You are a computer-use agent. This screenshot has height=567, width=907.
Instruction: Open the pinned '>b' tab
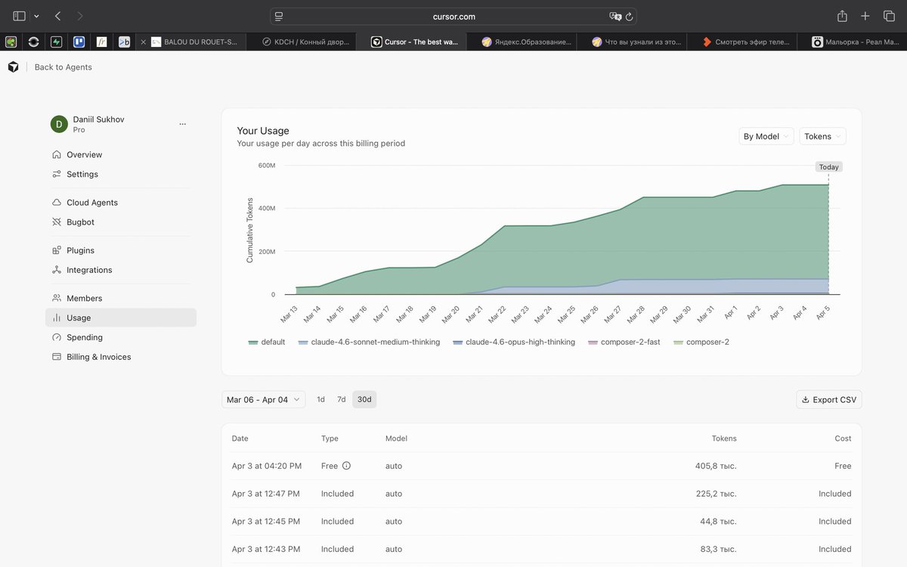[124, 42]
